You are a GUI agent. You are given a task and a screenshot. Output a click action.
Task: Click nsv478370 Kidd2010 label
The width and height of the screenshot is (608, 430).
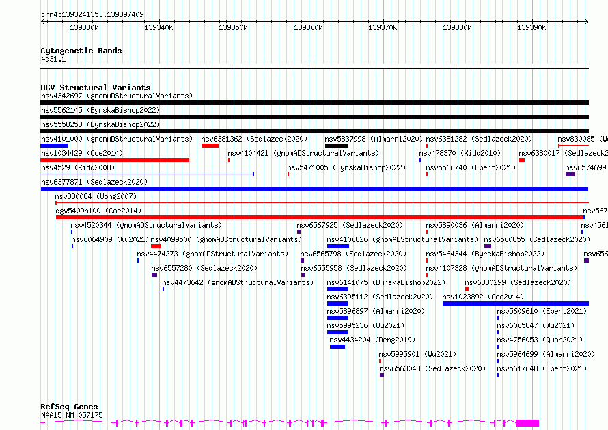click(x=460, y=153)
